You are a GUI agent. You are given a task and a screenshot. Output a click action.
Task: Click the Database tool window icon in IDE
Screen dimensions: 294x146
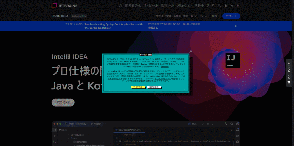[237, 142]
